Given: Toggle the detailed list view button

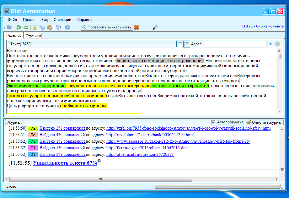Looking at the screenshot, I should 187,44.
